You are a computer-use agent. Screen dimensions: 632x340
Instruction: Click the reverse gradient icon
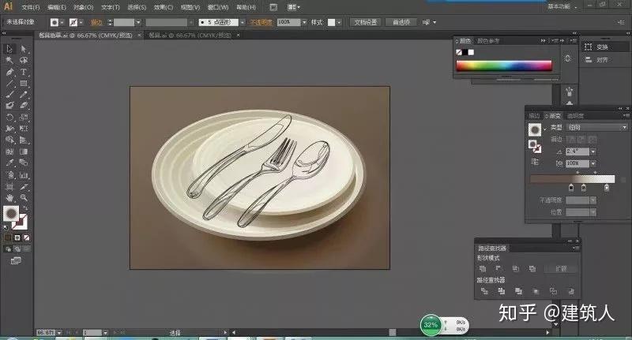click(535, 162)
